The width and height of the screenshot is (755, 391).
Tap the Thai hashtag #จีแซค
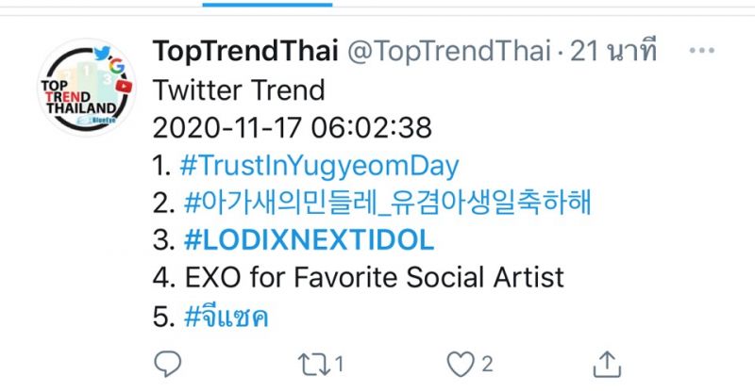pyautogui.click(x=223, y=317)
